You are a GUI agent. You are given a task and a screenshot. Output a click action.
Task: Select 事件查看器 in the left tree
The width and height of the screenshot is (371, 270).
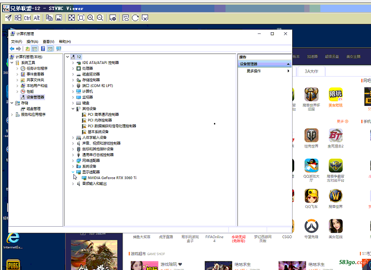pyautogui.click(x=35, y=74)
